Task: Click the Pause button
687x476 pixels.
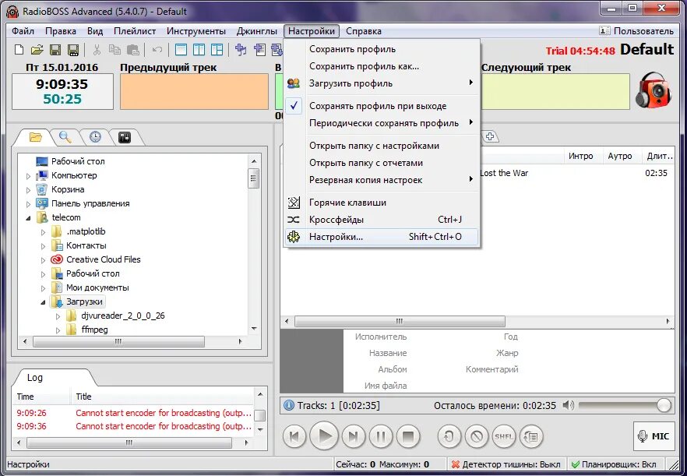Action: coord(381,436)
